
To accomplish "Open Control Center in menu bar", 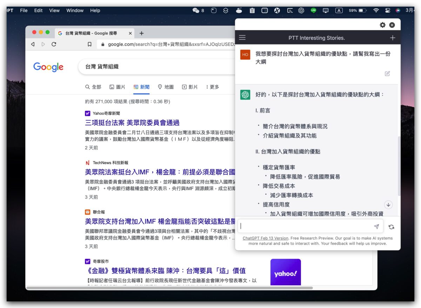I will [387, 11].
